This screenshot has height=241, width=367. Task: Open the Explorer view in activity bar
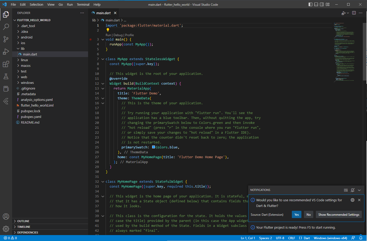tap(6, 14)
